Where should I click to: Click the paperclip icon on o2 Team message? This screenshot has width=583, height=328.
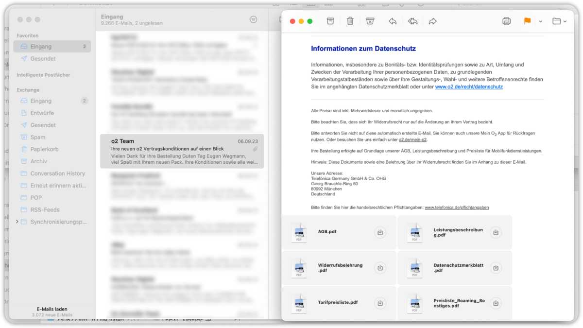click(256, 149)
